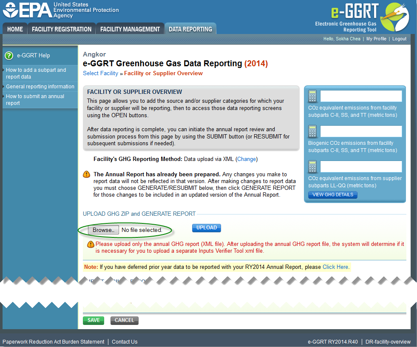The height and width of the screenshot is (347, 417).
Task: Open the Contact Us footer link
Action: coord(125,342)
